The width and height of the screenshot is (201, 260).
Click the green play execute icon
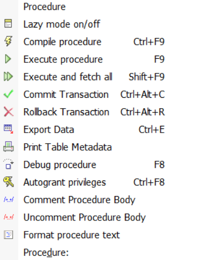[x=8, y=59]
